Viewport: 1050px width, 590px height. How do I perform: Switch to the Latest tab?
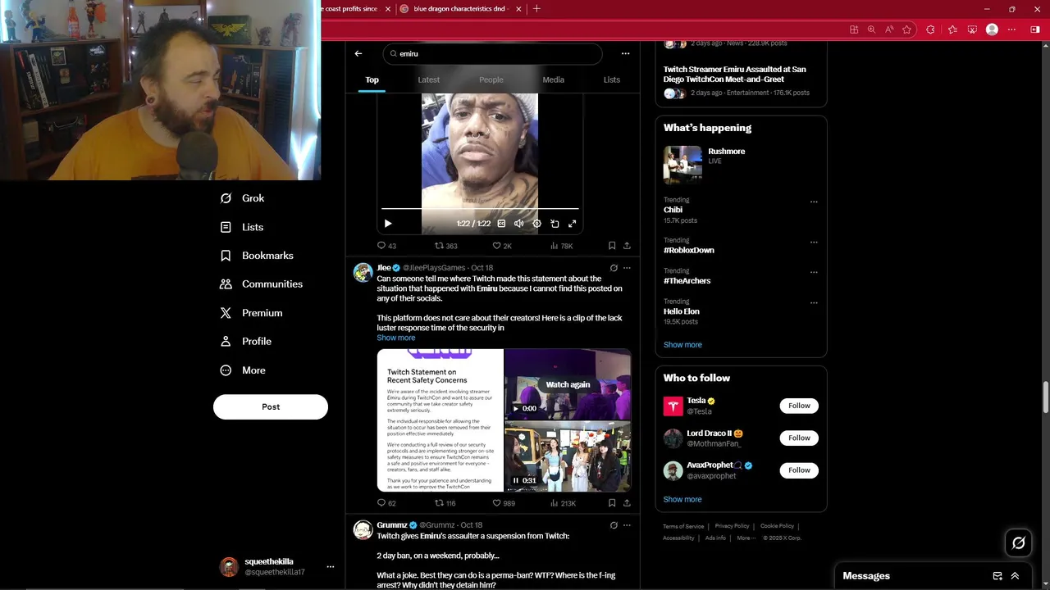pyautogui.click(x=429, y=79)
